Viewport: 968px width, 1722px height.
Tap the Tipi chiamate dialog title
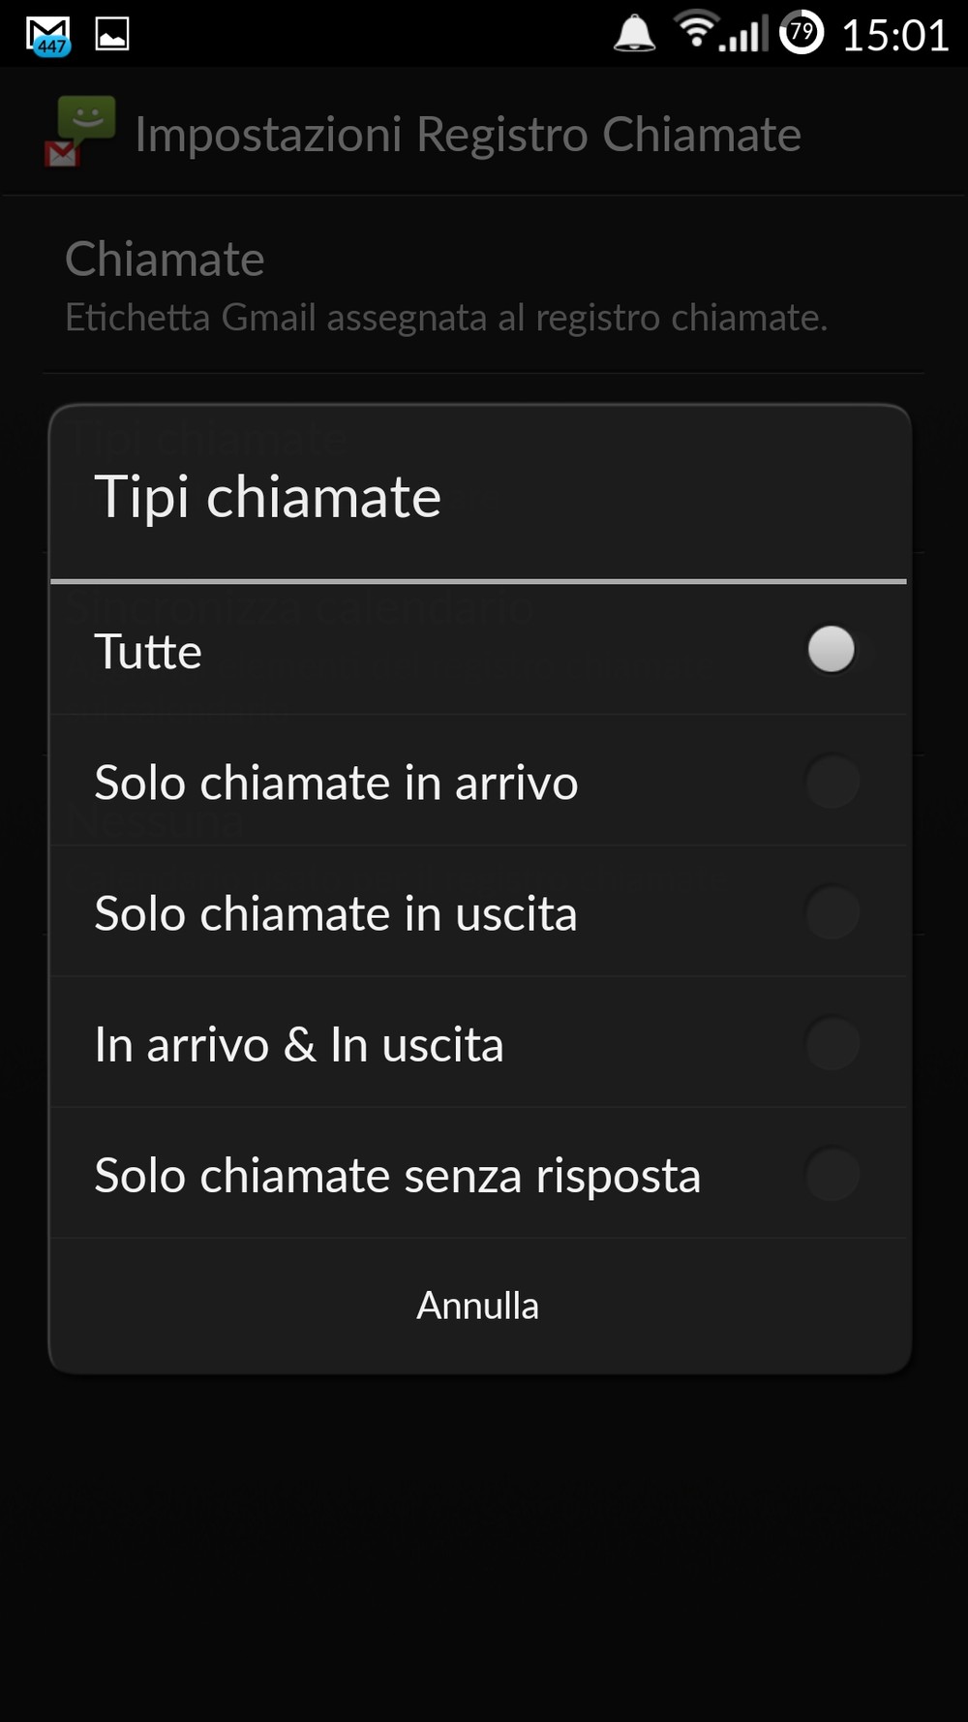pos(267,497)
